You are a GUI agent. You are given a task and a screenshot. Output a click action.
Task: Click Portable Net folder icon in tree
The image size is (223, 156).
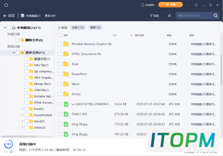(x=31, y=96)
